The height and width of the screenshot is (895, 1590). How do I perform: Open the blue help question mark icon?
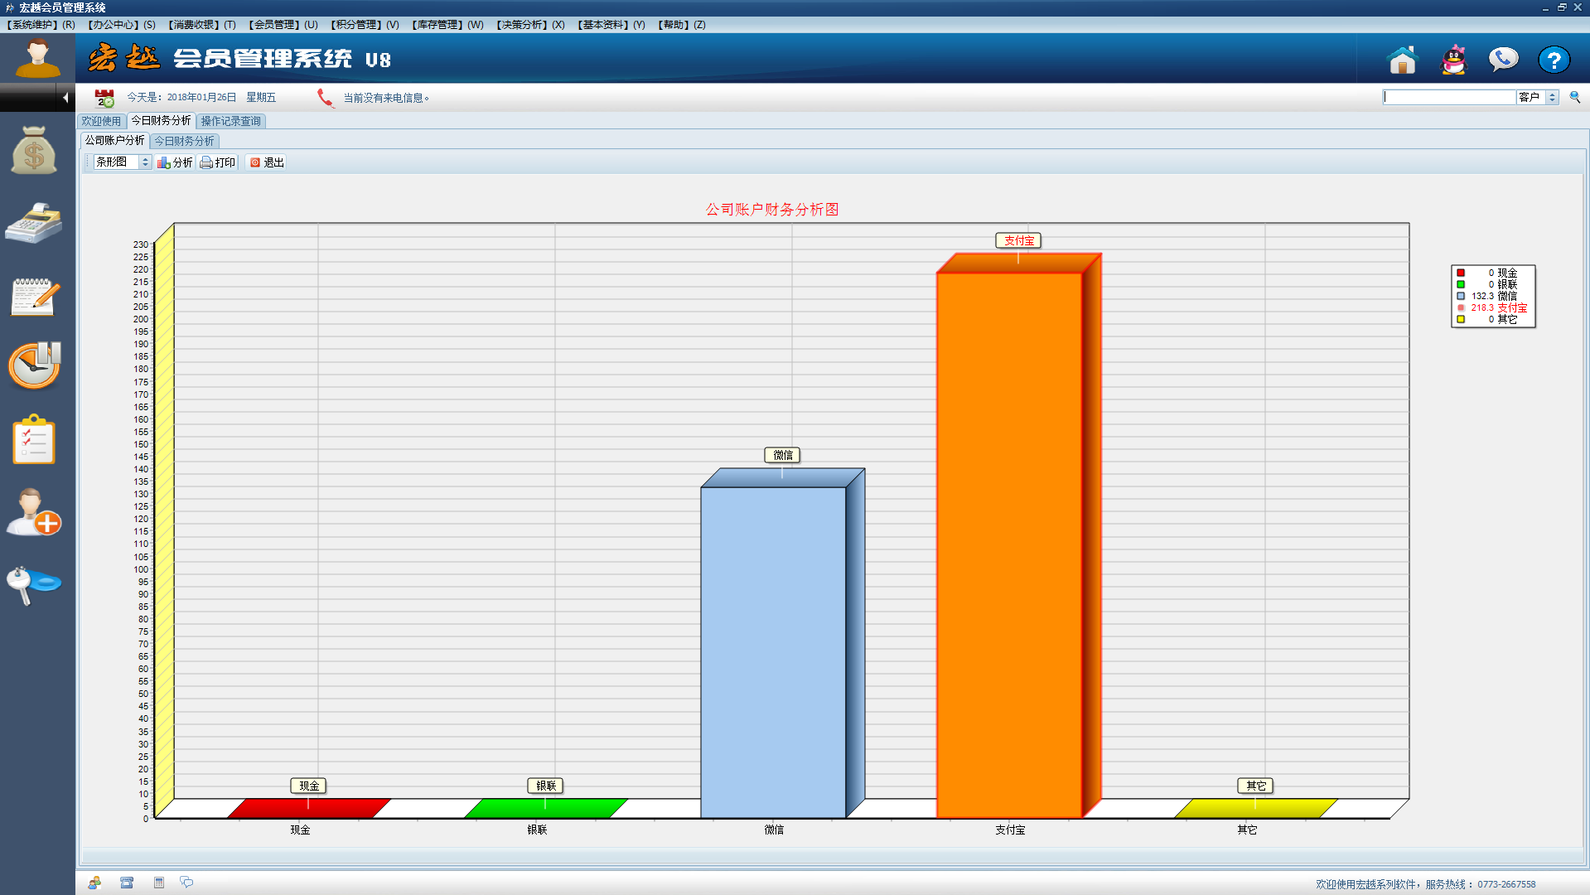[1554, 60]
